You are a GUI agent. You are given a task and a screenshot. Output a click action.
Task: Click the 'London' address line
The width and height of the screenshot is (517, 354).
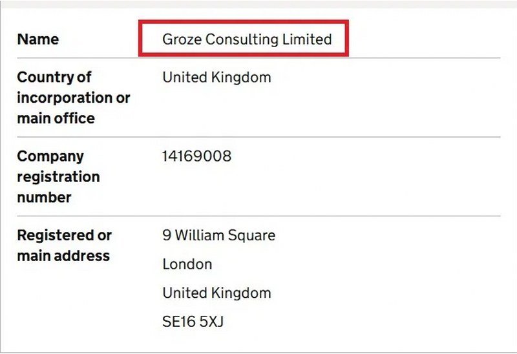click(187, 264)
